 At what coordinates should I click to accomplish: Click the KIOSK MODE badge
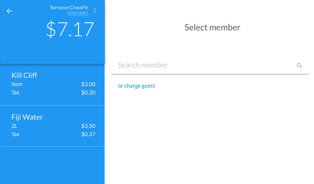coord(78,14)
